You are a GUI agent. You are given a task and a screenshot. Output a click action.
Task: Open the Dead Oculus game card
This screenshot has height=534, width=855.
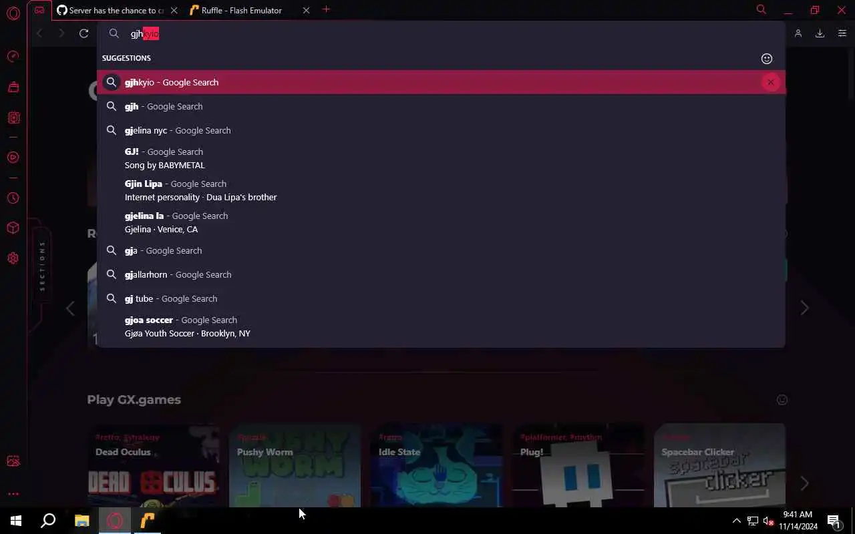click(x=154, y=465)
